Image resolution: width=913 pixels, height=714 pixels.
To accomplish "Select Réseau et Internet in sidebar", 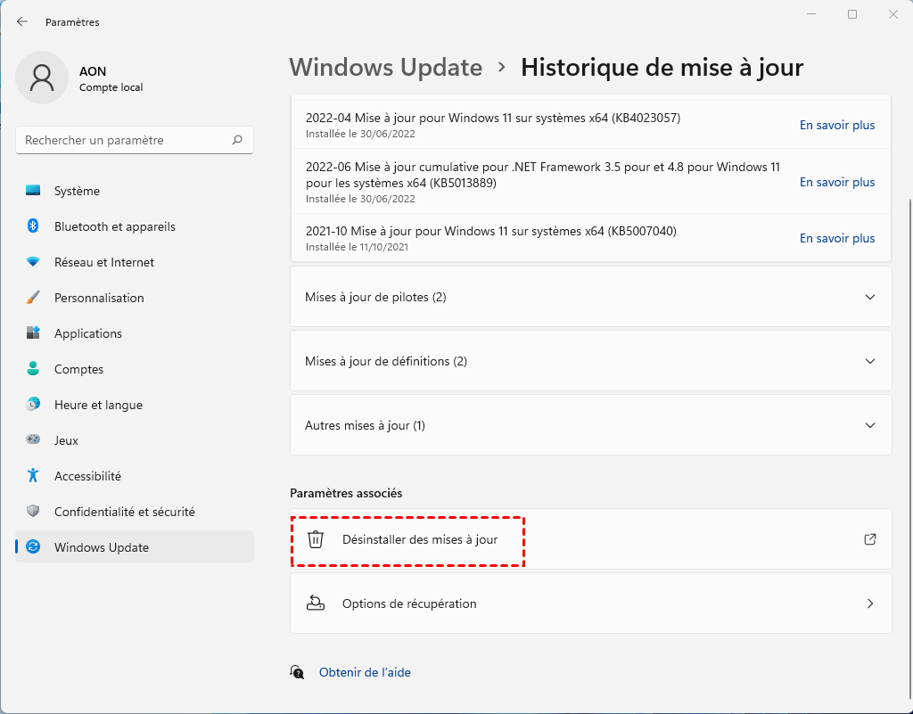I will pyautogui.click(x=103, y=262).
